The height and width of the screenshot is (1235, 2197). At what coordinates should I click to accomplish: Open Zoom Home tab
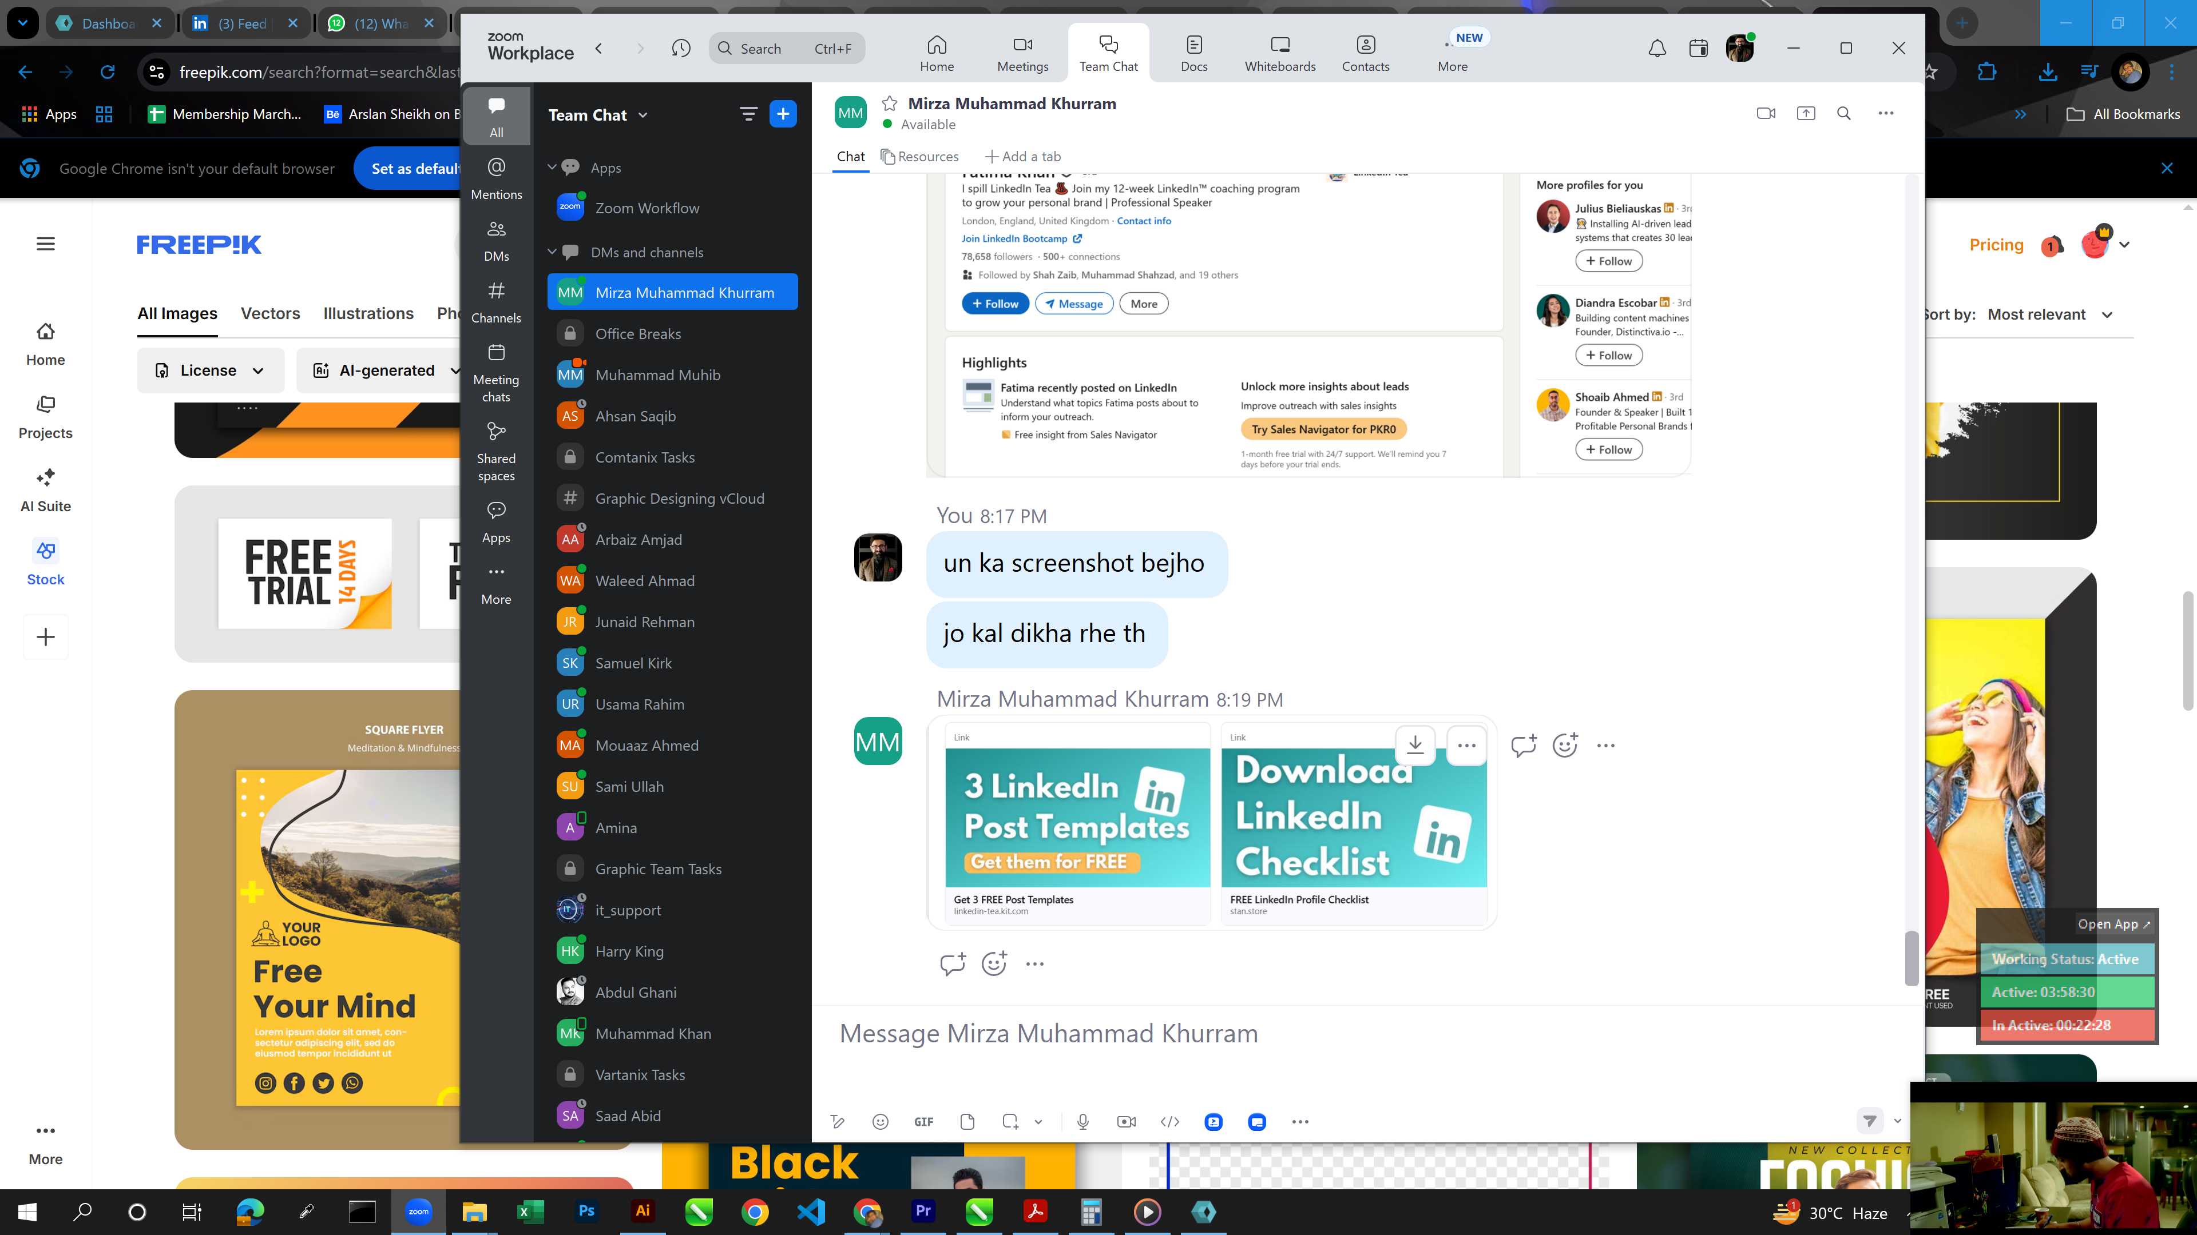937,53
